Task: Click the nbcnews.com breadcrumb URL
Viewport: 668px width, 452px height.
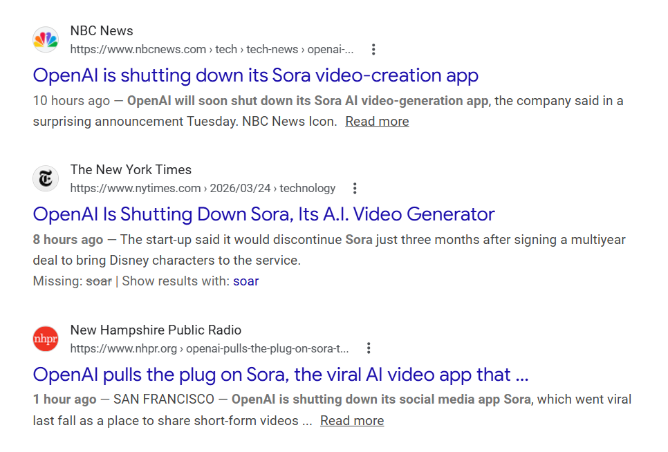Action: 212,50
